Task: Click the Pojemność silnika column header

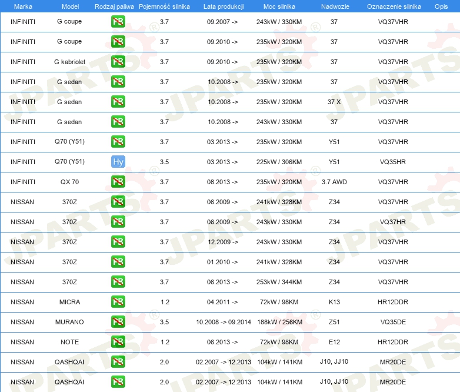Action: pos(164,6)
